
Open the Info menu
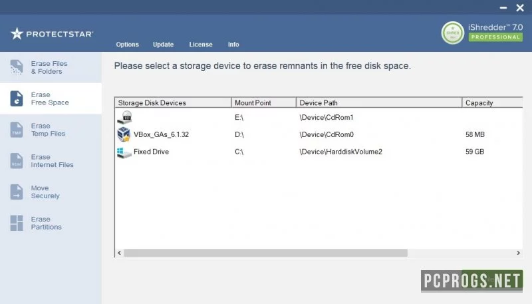pos(233,45)
